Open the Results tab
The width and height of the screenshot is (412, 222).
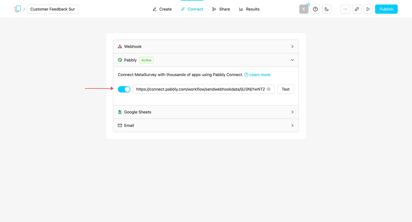[249, 9]
